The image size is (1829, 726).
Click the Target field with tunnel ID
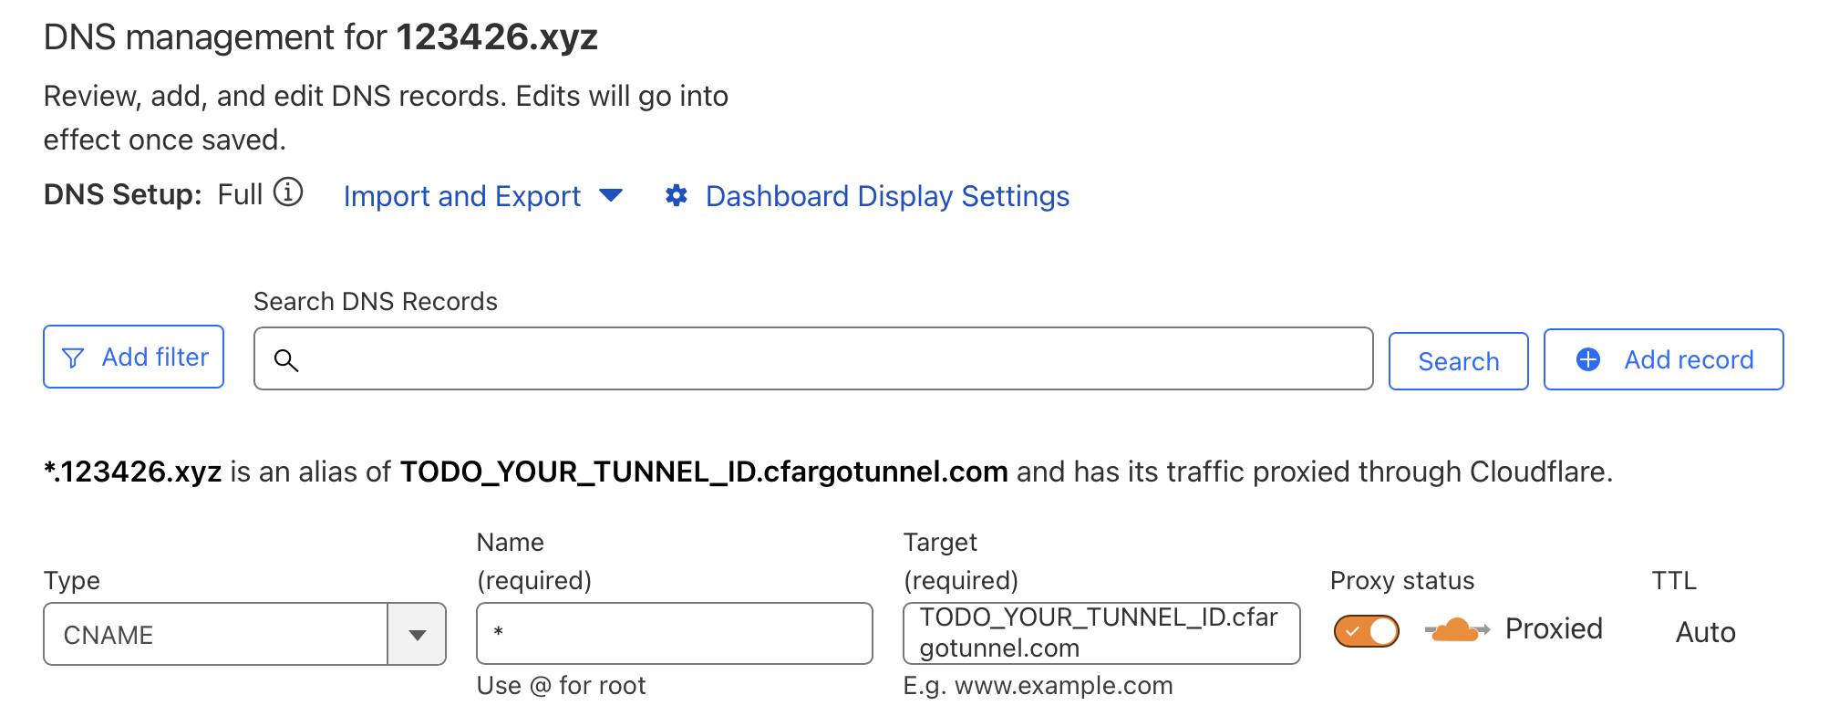(x=1101, y=633)
